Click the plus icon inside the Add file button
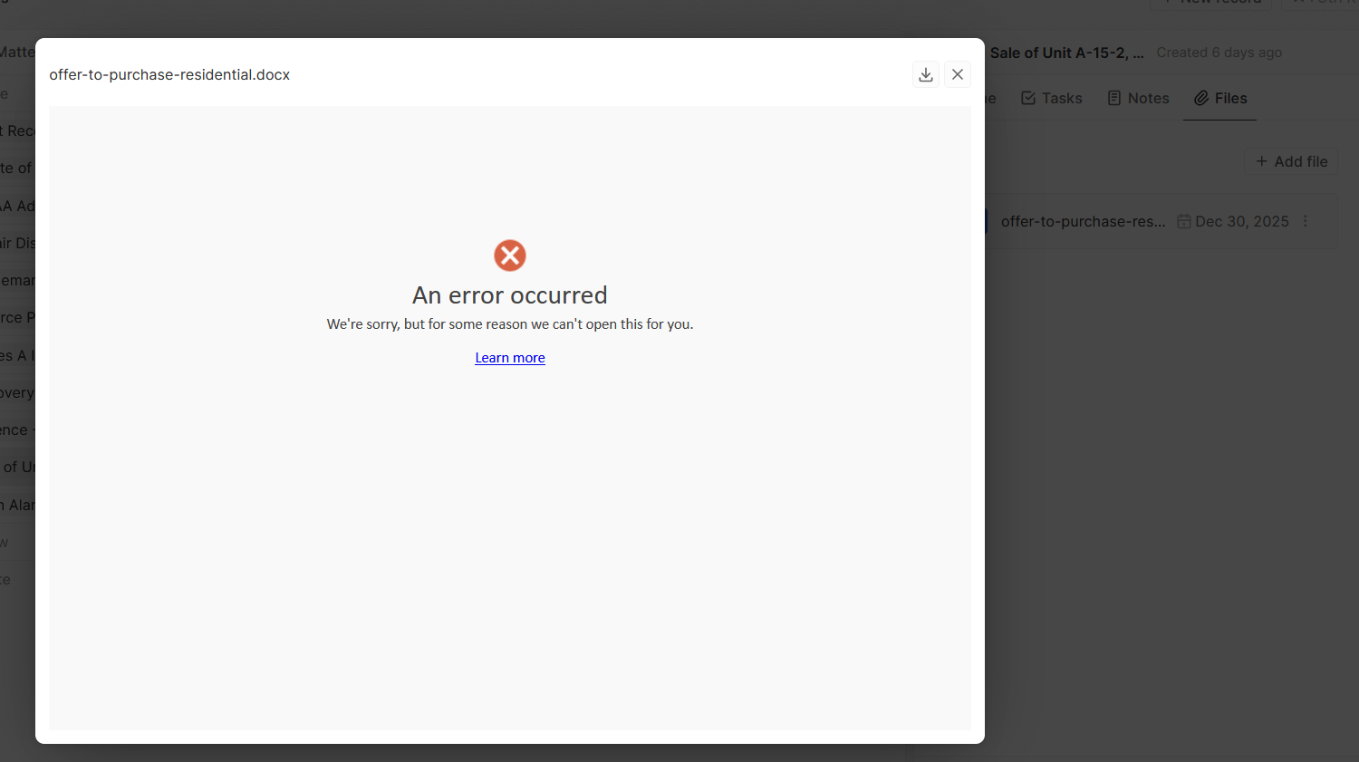Image resolution: width=1359 pixels, height=762 pixels. click(1262, 161)
